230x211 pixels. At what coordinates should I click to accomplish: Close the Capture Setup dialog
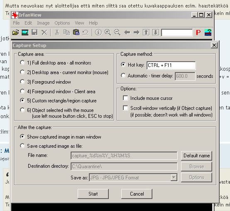point(214,45)
